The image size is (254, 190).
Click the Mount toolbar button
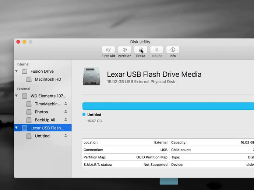coord(157,50)
